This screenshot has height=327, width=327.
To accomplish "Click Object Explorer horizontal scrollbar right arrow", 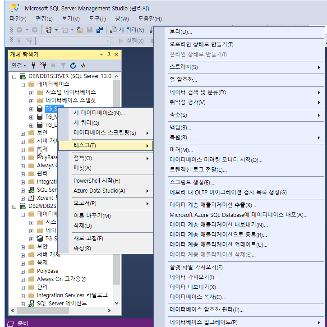I will (109, 311).
